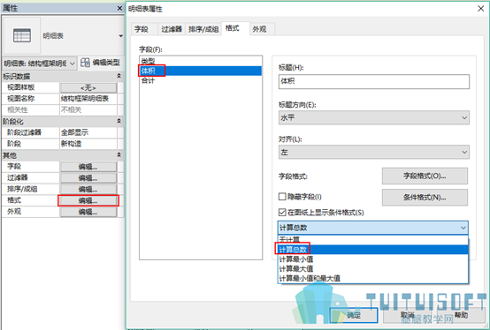Image resolution: width=490 pixels, height=330 pixels.
Task: Click the 字段 Edit button in Properties
Action: (x=88, y=167)
